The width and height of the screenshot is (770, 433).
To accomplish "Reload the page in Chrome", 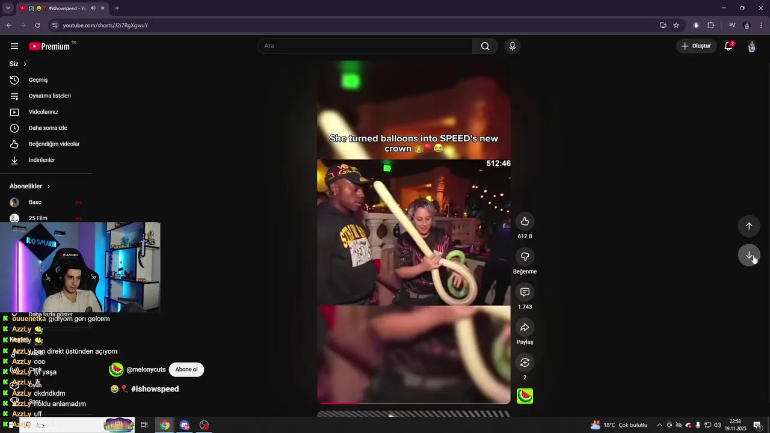I will point(37,25).
